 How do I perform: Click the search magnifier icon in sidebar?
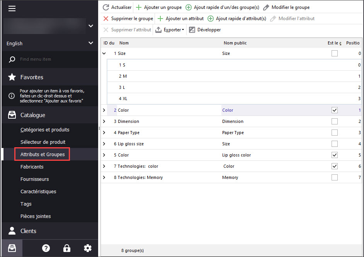pos(12,60)
